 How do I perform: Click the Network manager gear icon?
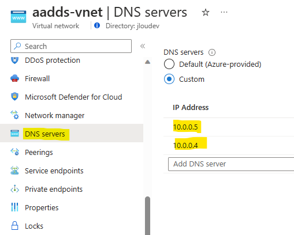click(x=14, y=115)
